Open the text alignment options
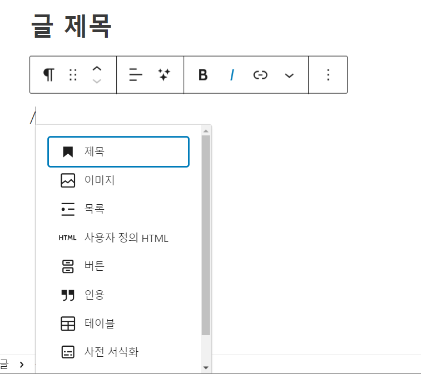Screen dimensions: 421x374 click(x=136, y=75)
